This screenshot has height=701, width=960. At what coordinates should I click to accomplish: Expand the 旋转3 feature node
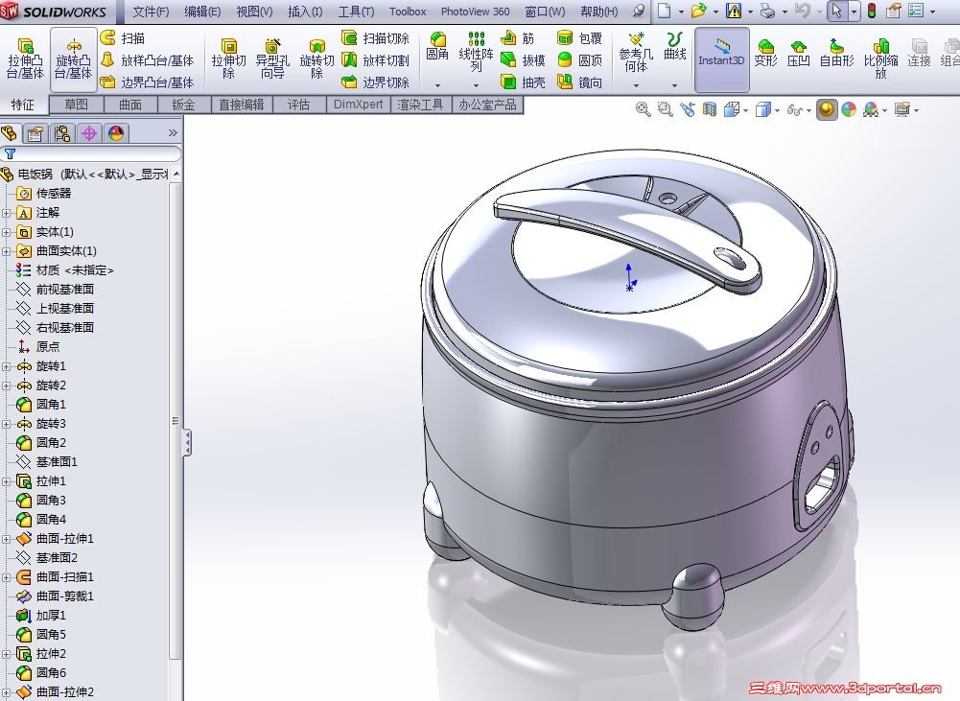coord(6,424)
